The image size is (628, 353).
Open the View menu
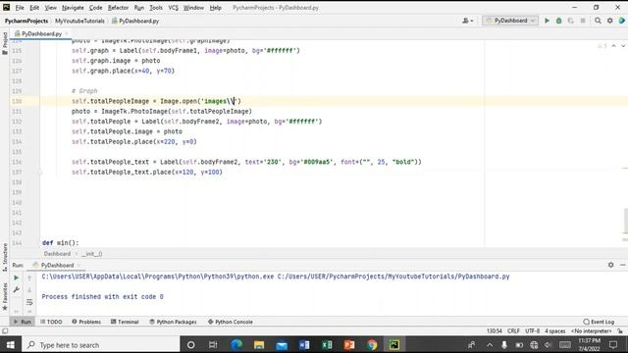(x=50, y=8)
